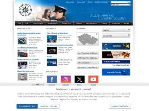Open the police car news thumbnail

tap(23, 53)
